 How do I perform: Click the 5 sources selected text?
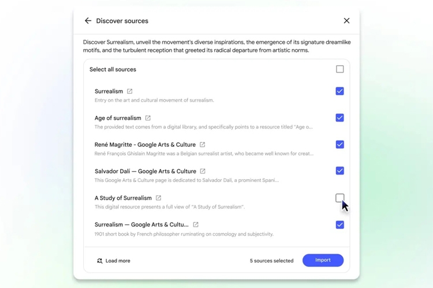click(x=271, y=261)
